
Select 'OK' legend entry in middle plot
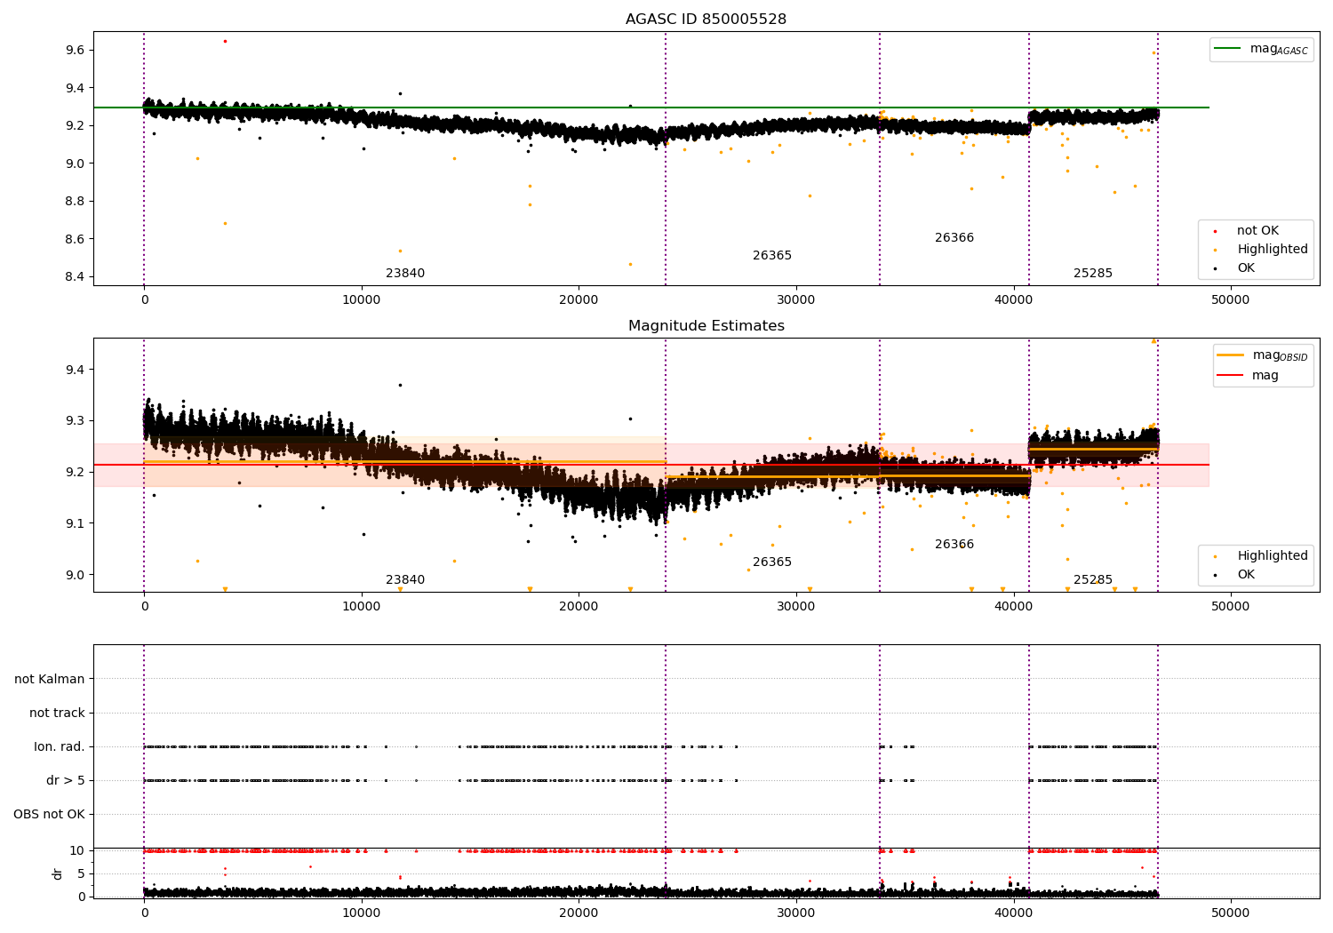click(x=1246, y=575)
